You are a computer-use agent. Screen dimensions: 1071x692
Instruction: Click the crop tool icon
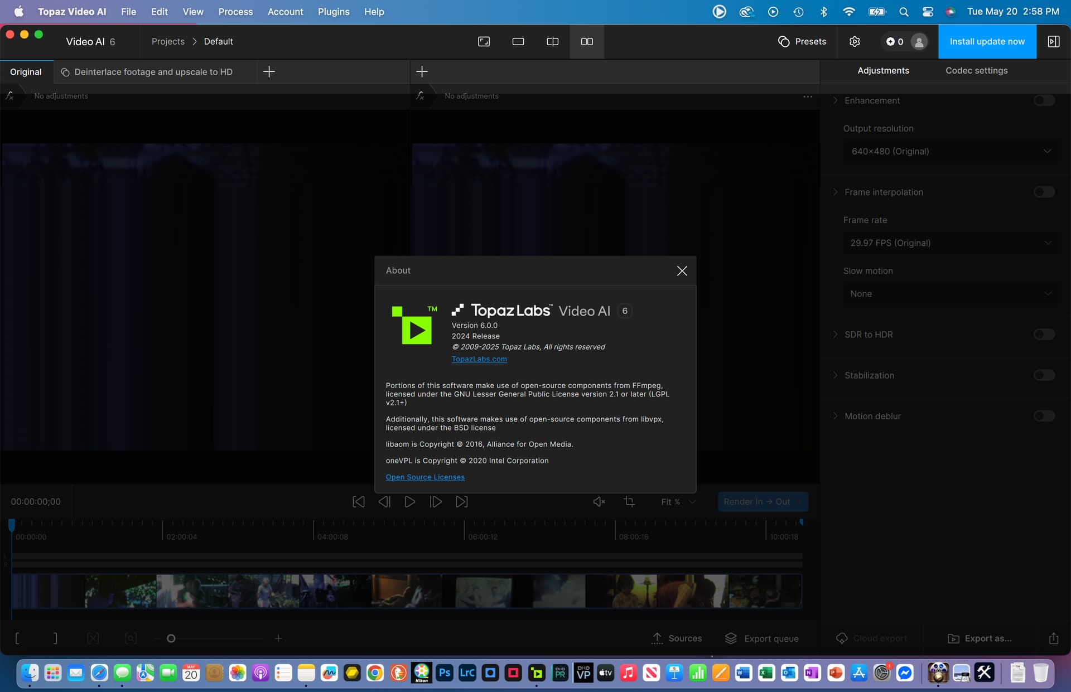629,502
